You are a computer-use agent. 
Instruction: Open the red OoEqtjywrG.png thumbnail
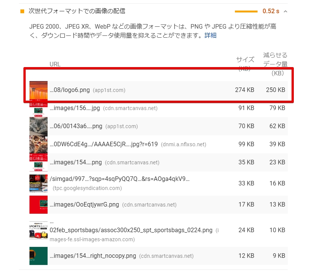point(39,205)
